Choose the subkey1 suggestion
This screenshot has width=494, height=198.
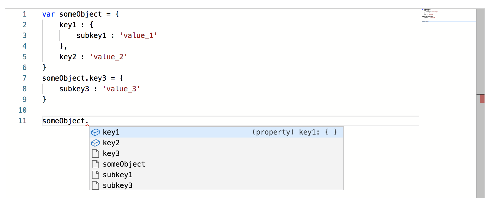click(216, 175)
